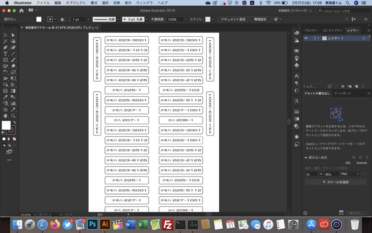Click the target circle of レイヤー 1
The height and width of the screenshot is (233, 372).
(363, 38)
